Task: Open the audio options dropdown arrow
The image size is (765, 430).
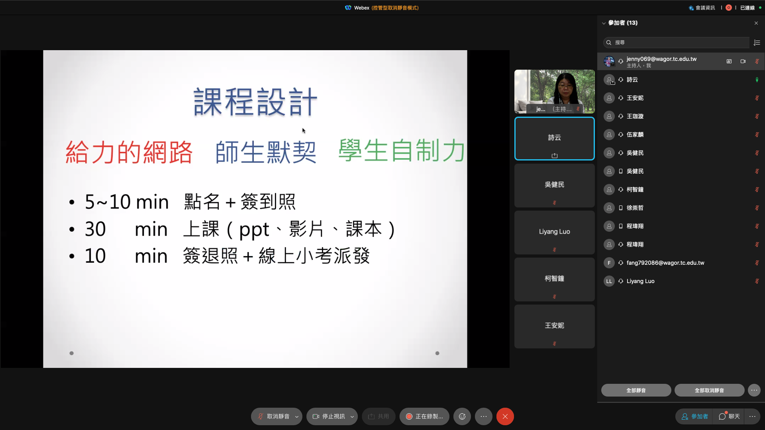Action: 297,417
